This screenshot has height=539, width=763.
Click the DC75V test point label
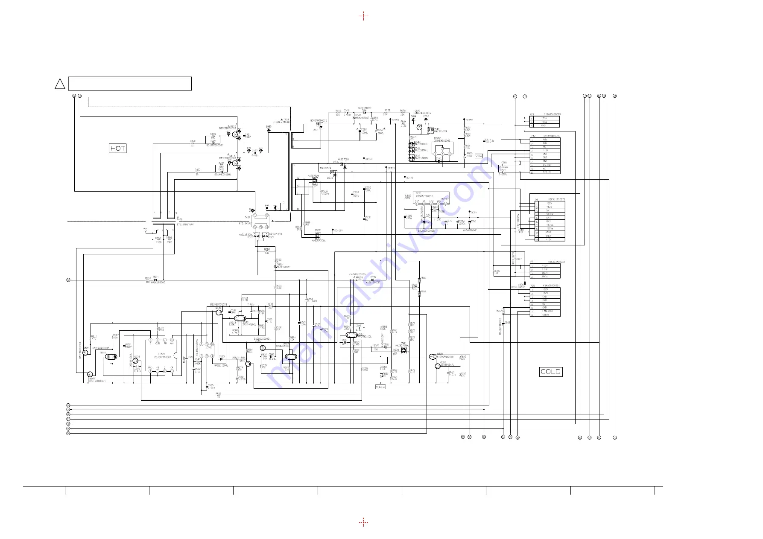[x=469, y=120]
